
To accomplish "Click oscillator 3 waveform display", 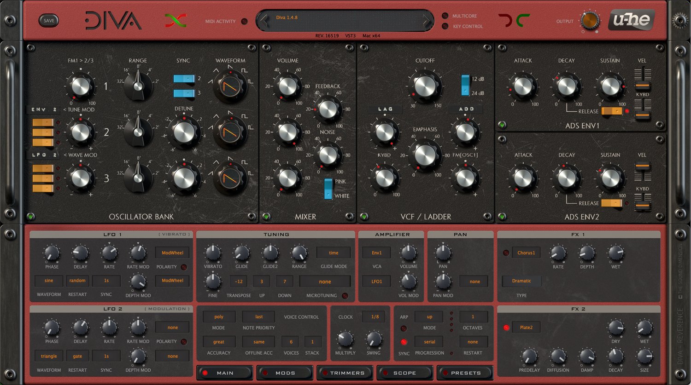I will click(230, 177).
